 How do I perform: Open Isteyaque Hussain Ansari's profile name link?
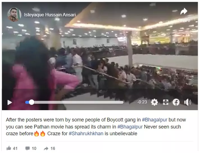pyautogui.click(x=50, y=15)
